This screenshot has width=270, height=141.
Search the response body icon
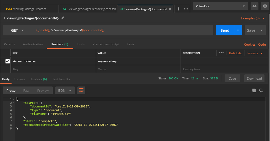pyautogui.click(x=261, y=90)
